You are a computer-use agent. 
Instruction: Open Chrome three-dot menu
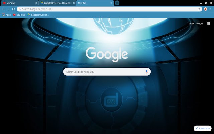click(x=211, y=9)
